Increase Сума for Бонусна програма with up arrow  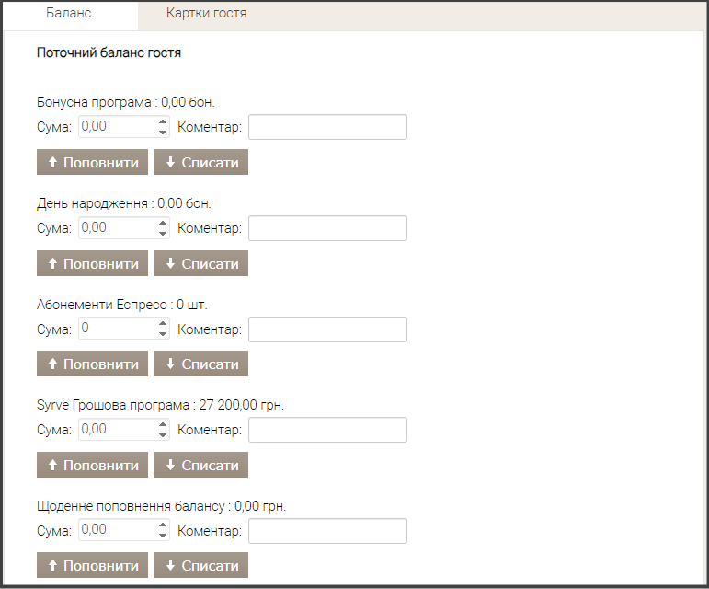[163, 121]
